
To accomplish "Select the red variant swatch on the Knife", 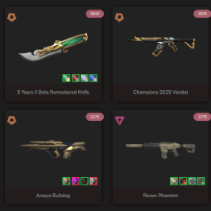I will (x=75, y=78).
